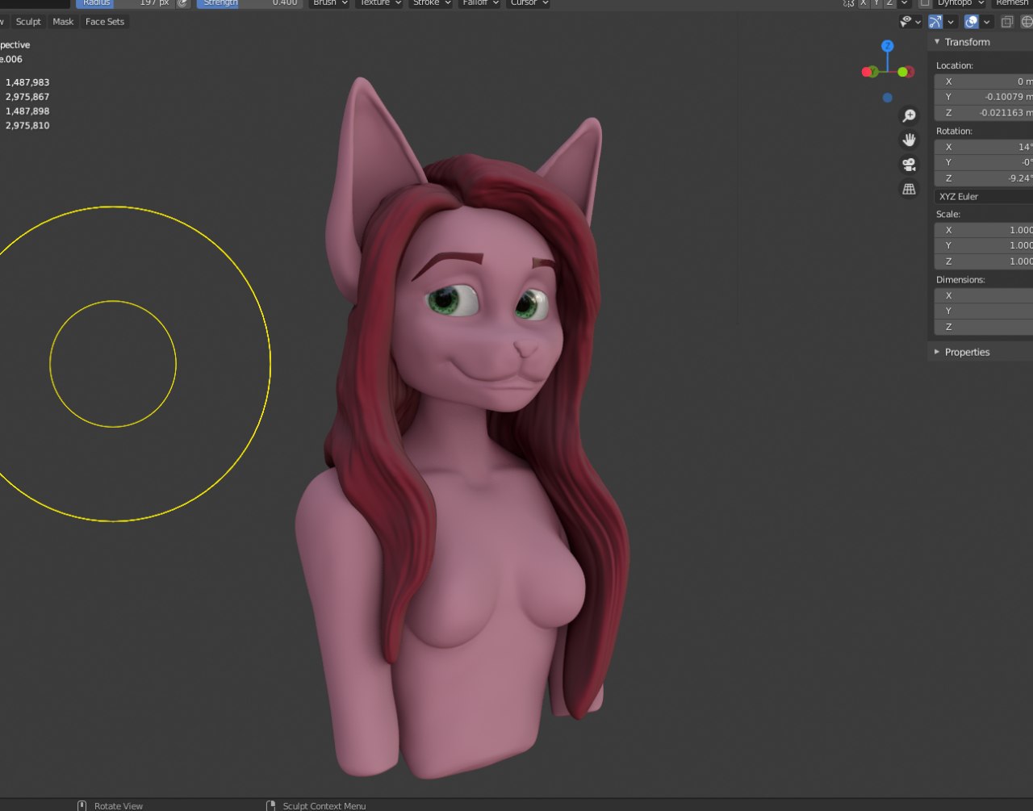Click the object visibility eye-and-cursor icon
Screen dimensions: 1033x811
coord(907,22)
